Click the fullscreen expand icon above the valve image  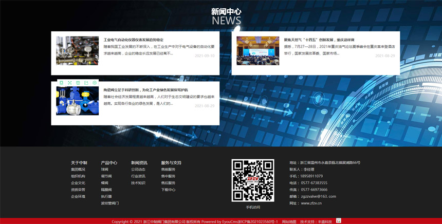pos(69,83)
